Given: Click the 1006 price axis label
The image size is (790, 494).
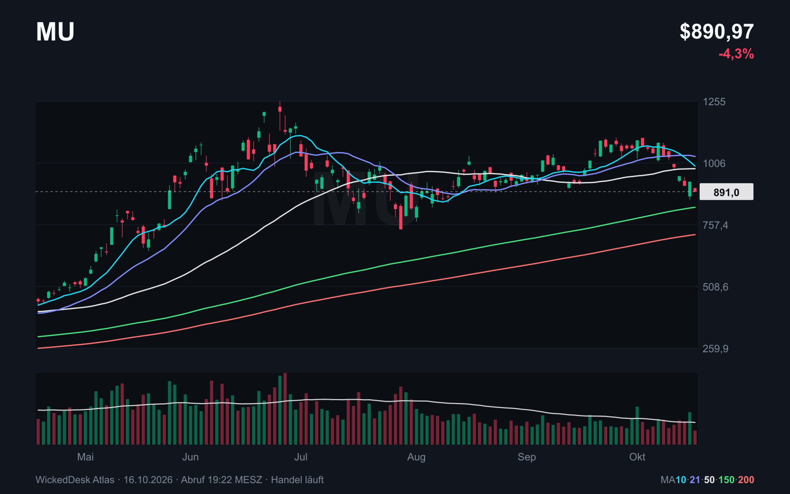Looking at the screenshot, I should [x=714, y=164].
